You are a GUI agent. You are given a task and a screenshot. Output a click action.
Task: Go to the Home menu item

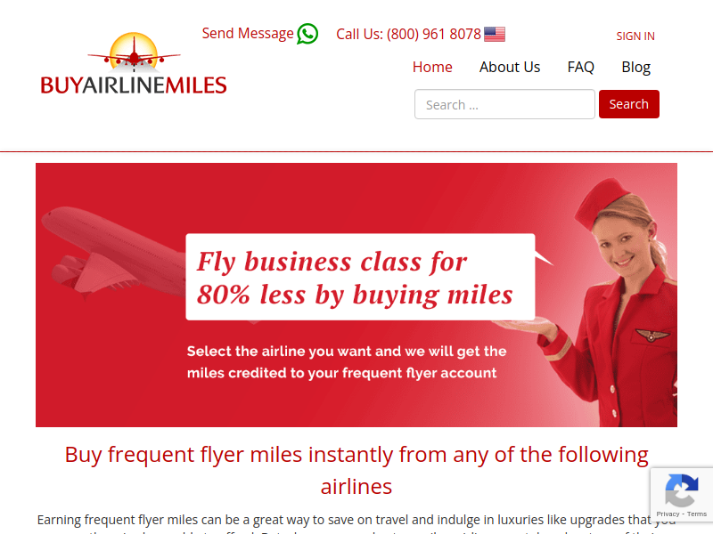[432, 68]
